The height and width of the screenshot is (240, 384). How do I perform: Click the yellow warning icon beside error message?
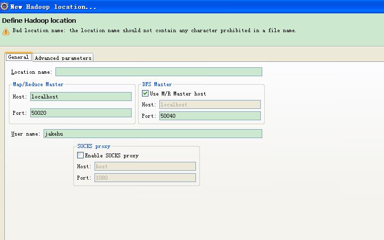tap(6, 31)
